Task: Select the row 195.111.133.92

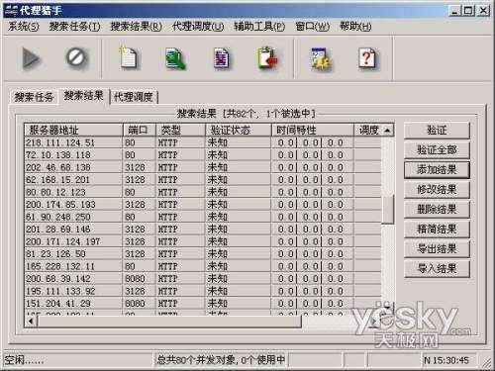Action: (203, 291)
